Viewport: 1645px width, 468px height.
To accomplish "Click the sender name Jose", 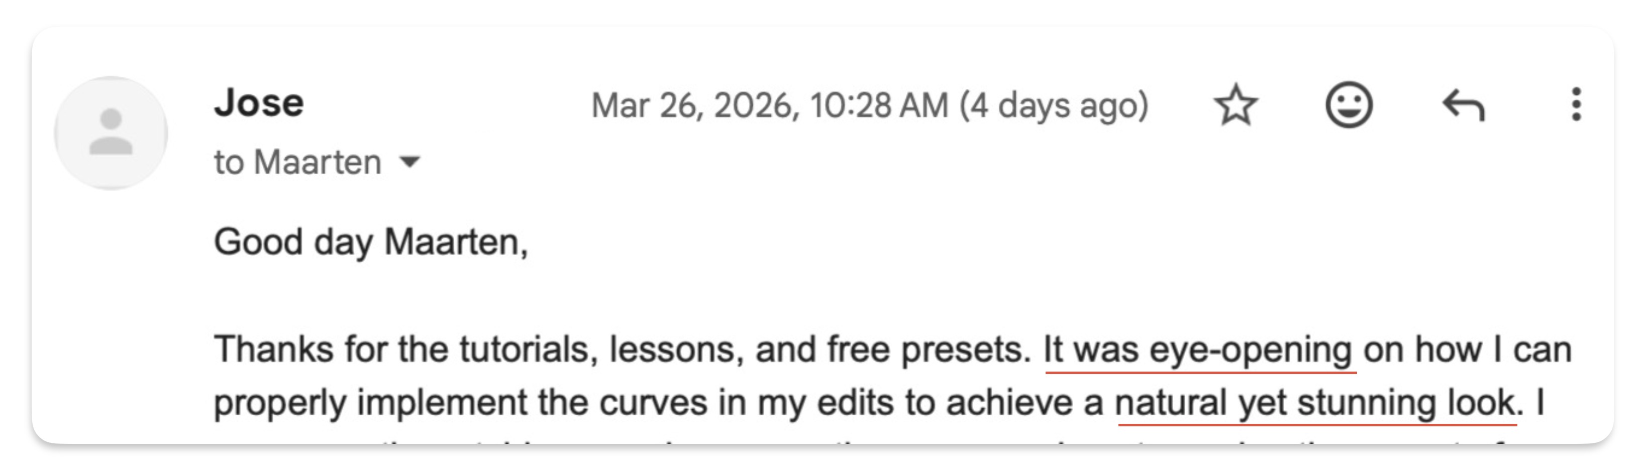I will point(259,103).
